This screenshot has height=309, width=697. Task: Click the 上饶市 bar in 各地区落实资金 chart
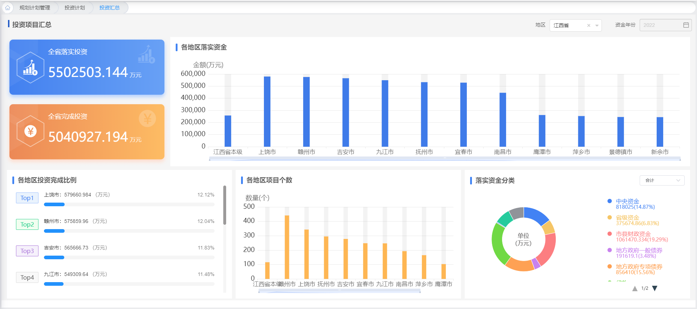click(x=267, y=111)
